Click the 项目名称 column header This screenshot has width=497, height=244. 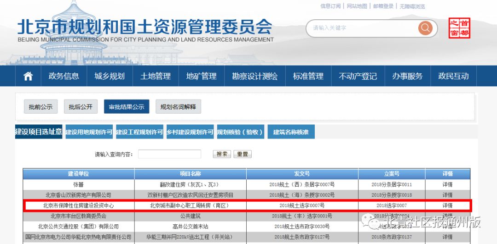coord(190,174)
